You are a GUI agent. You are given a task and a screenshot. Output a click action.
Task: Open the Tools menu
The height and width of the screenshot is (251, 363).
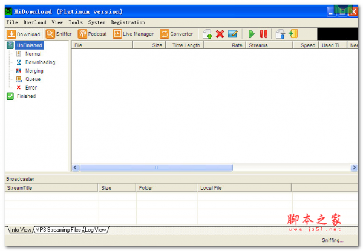click(x=76, y=22)
